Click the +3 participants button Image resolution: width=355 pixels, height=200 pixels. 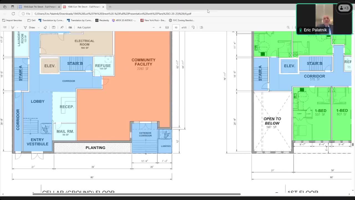click(x=344, y=8)
